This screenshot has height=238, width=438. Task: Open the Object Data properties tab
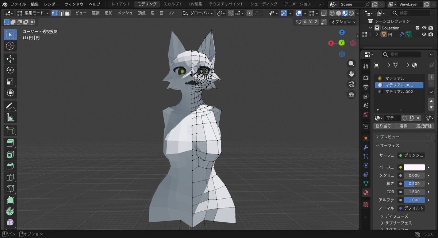(366, 183)
